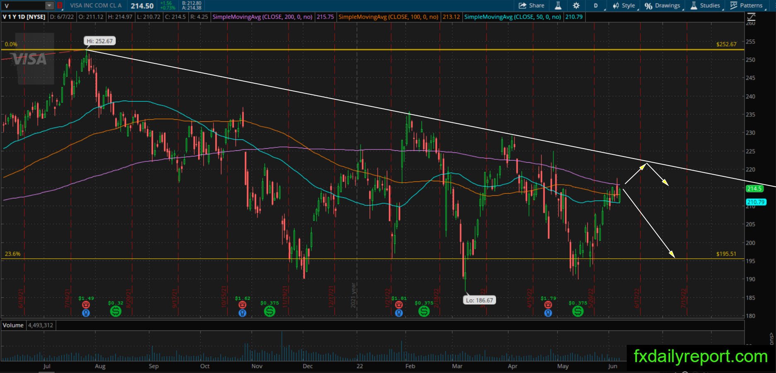Click the Volume study label
The height and width of the screenshot is (373, 776).
13,325
